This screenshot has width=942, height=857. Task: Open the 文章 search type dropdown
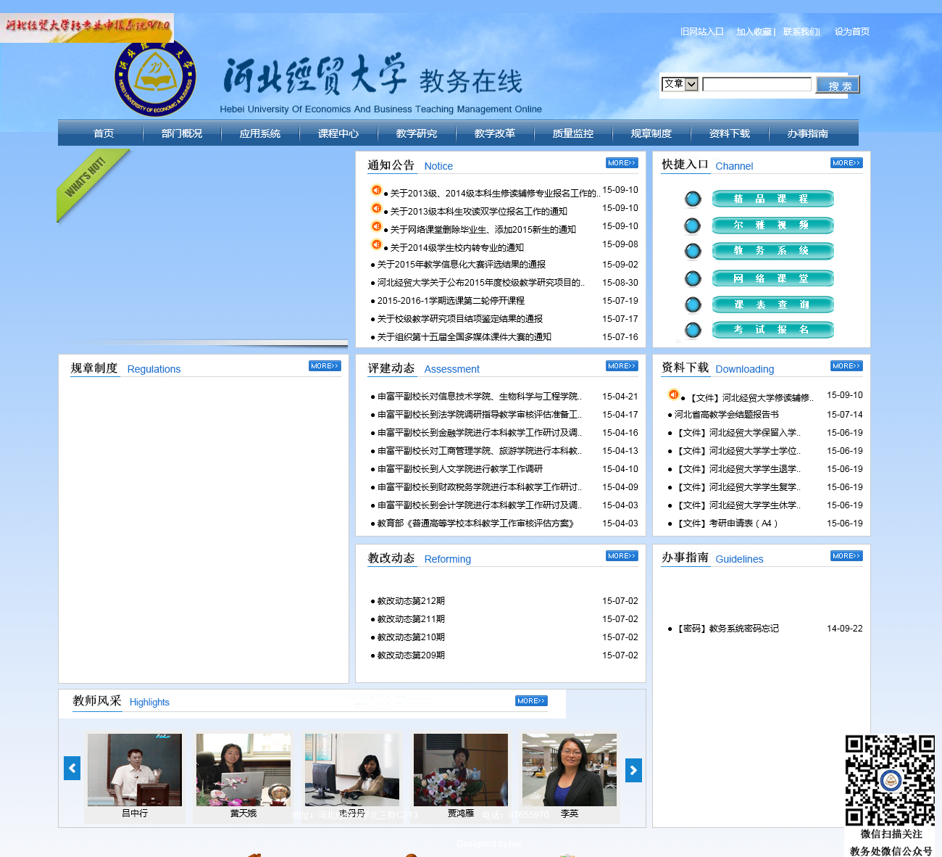680,84
